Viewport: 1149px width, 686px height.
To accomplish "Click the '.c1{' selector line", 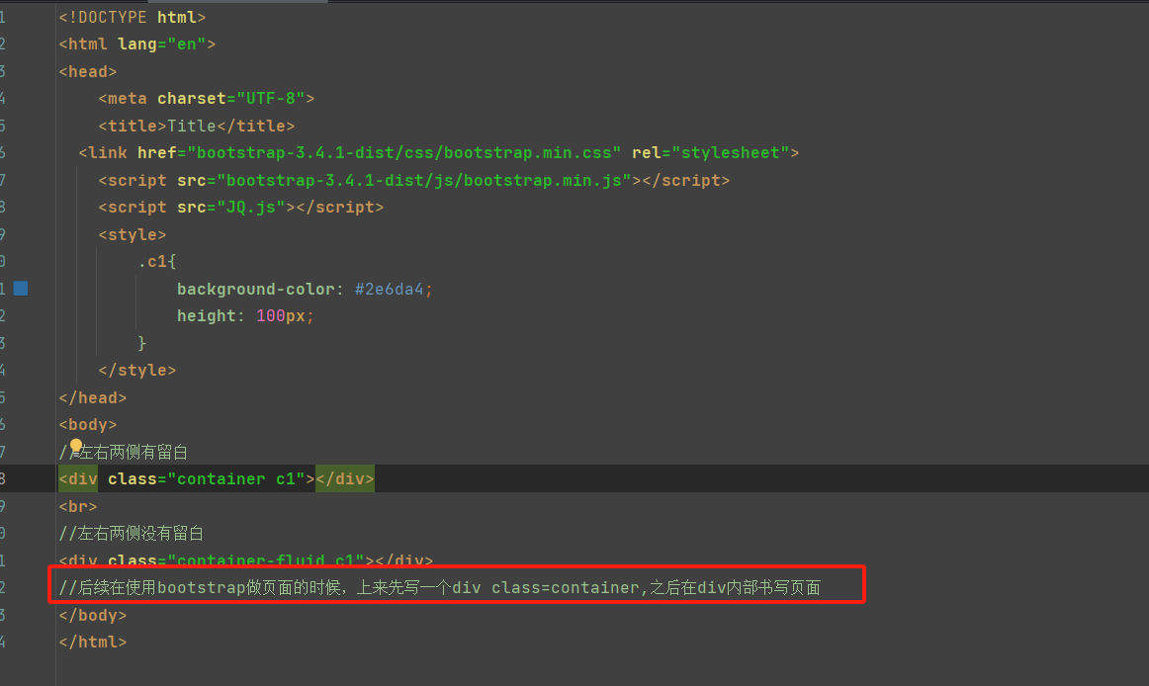I will 157,262.
